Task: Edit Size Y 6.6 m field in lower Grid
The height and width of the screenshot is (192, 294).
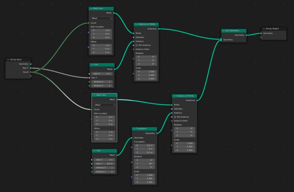Action: [x=105, y=164]
